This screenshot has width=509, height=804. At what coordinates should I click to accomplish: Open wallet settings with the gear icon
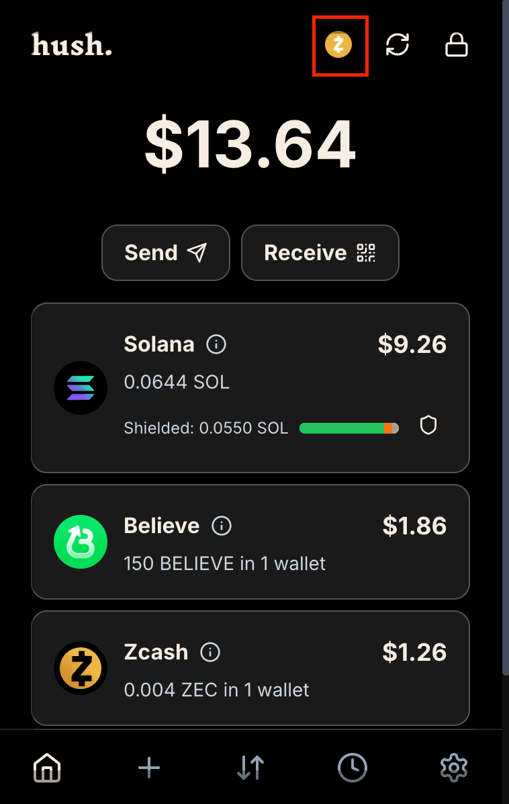tap(453, 767)
